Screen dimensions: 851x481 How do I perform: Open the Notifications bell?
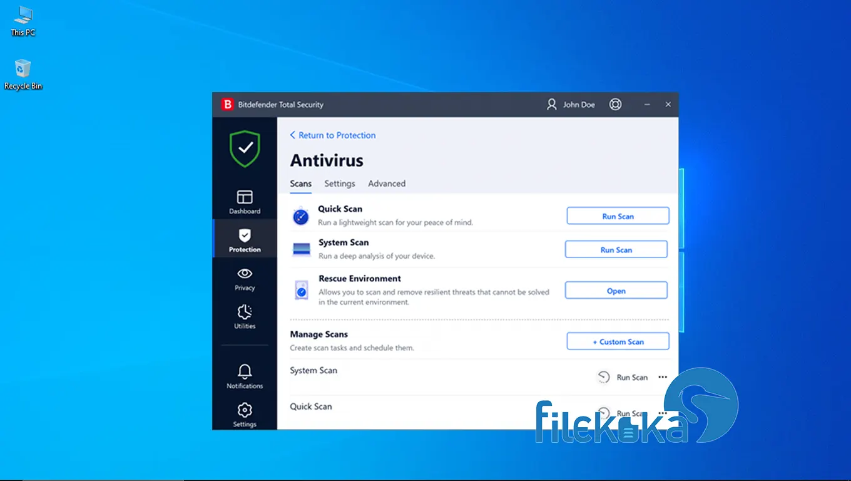click(x=245, y=376)
